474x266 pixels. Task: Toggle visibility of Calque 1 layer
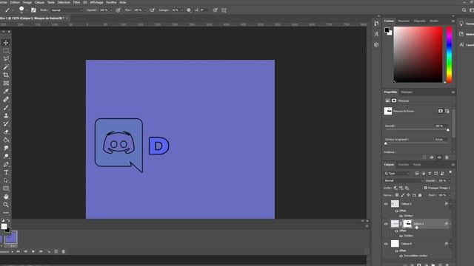coord(386,204)
